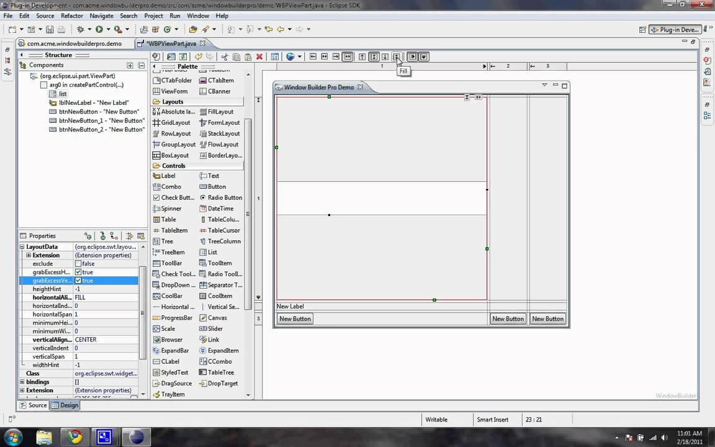Open the Run button dropdown arrow
This screenshot has width=715, height=447.
[108, 29]
